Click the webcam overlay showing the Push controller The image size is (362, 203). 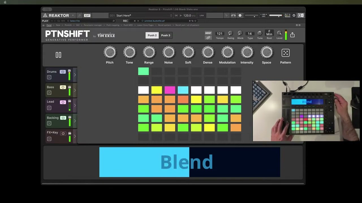tap(306, 111)
